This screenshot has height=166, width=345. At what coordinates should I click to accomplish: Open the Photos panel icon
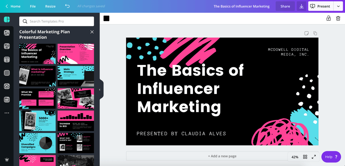coord(7,33)
